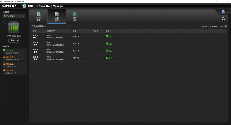
Task: Expand the 操作 actions dropdown
Action: pyautogui.click(x=14, y=40)
